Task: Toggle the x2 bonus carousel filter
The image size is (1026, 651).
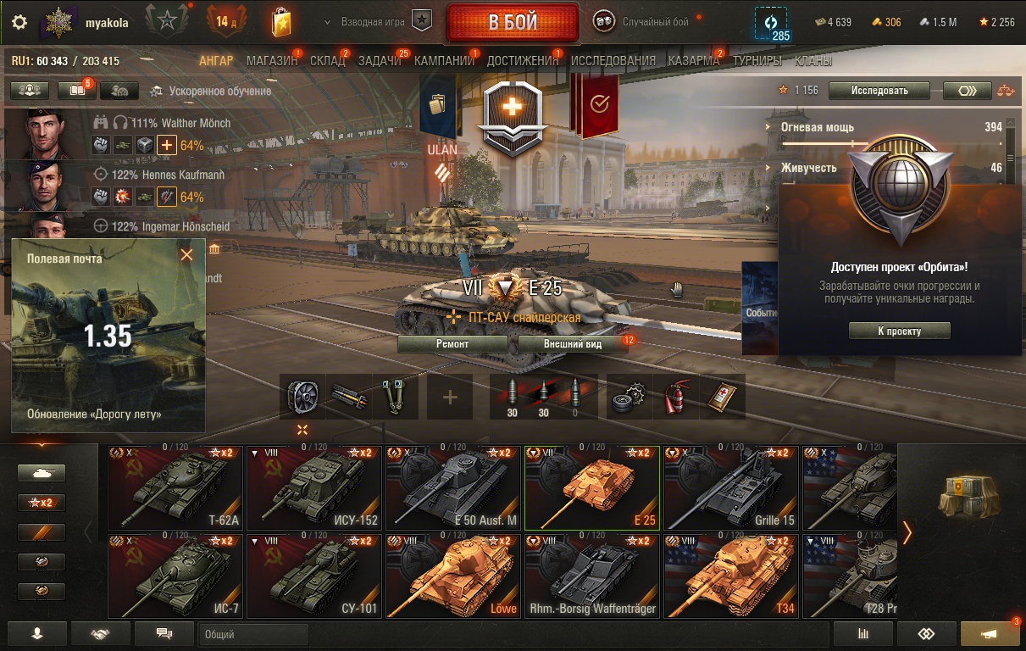Action: (42, 503)
